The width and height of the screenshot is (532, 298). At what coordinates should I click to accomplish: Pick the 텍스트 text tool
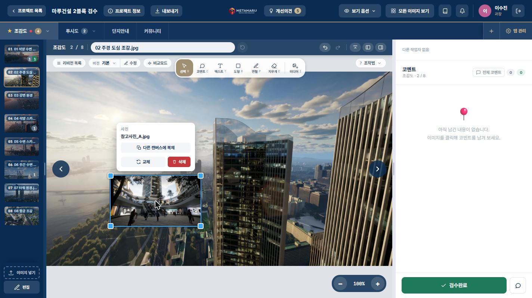click(220, 68)
